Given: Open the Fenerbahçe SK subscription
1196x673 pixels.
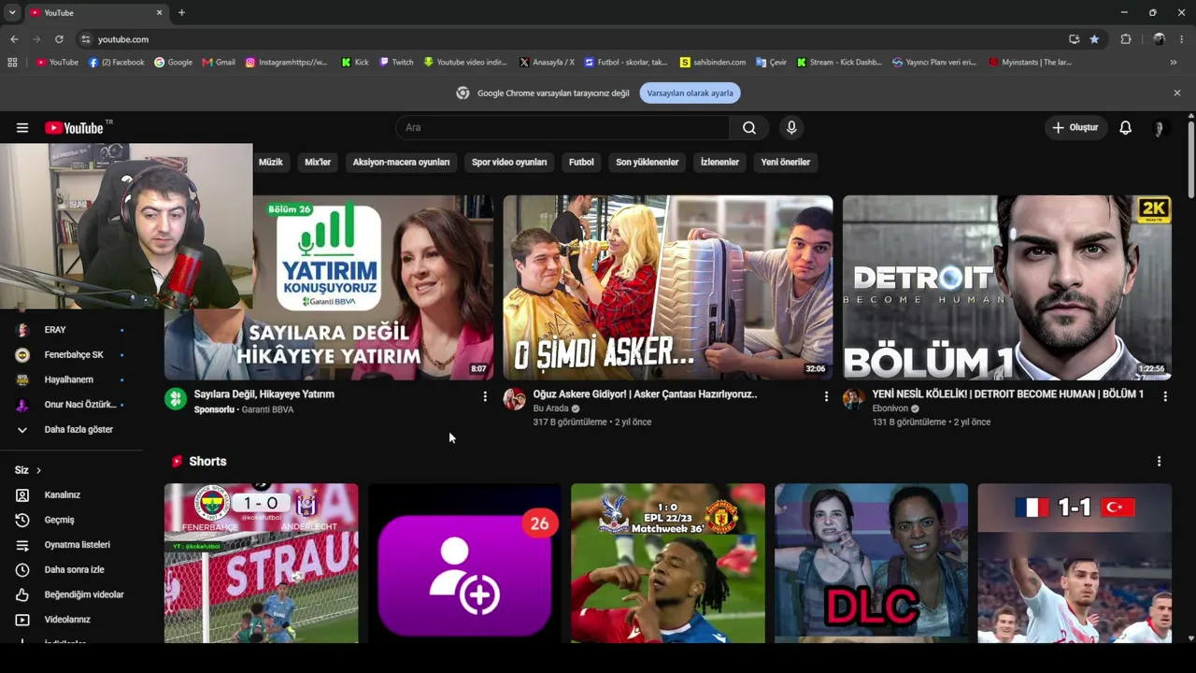Looking at the screenshot, I should (72, 355).
